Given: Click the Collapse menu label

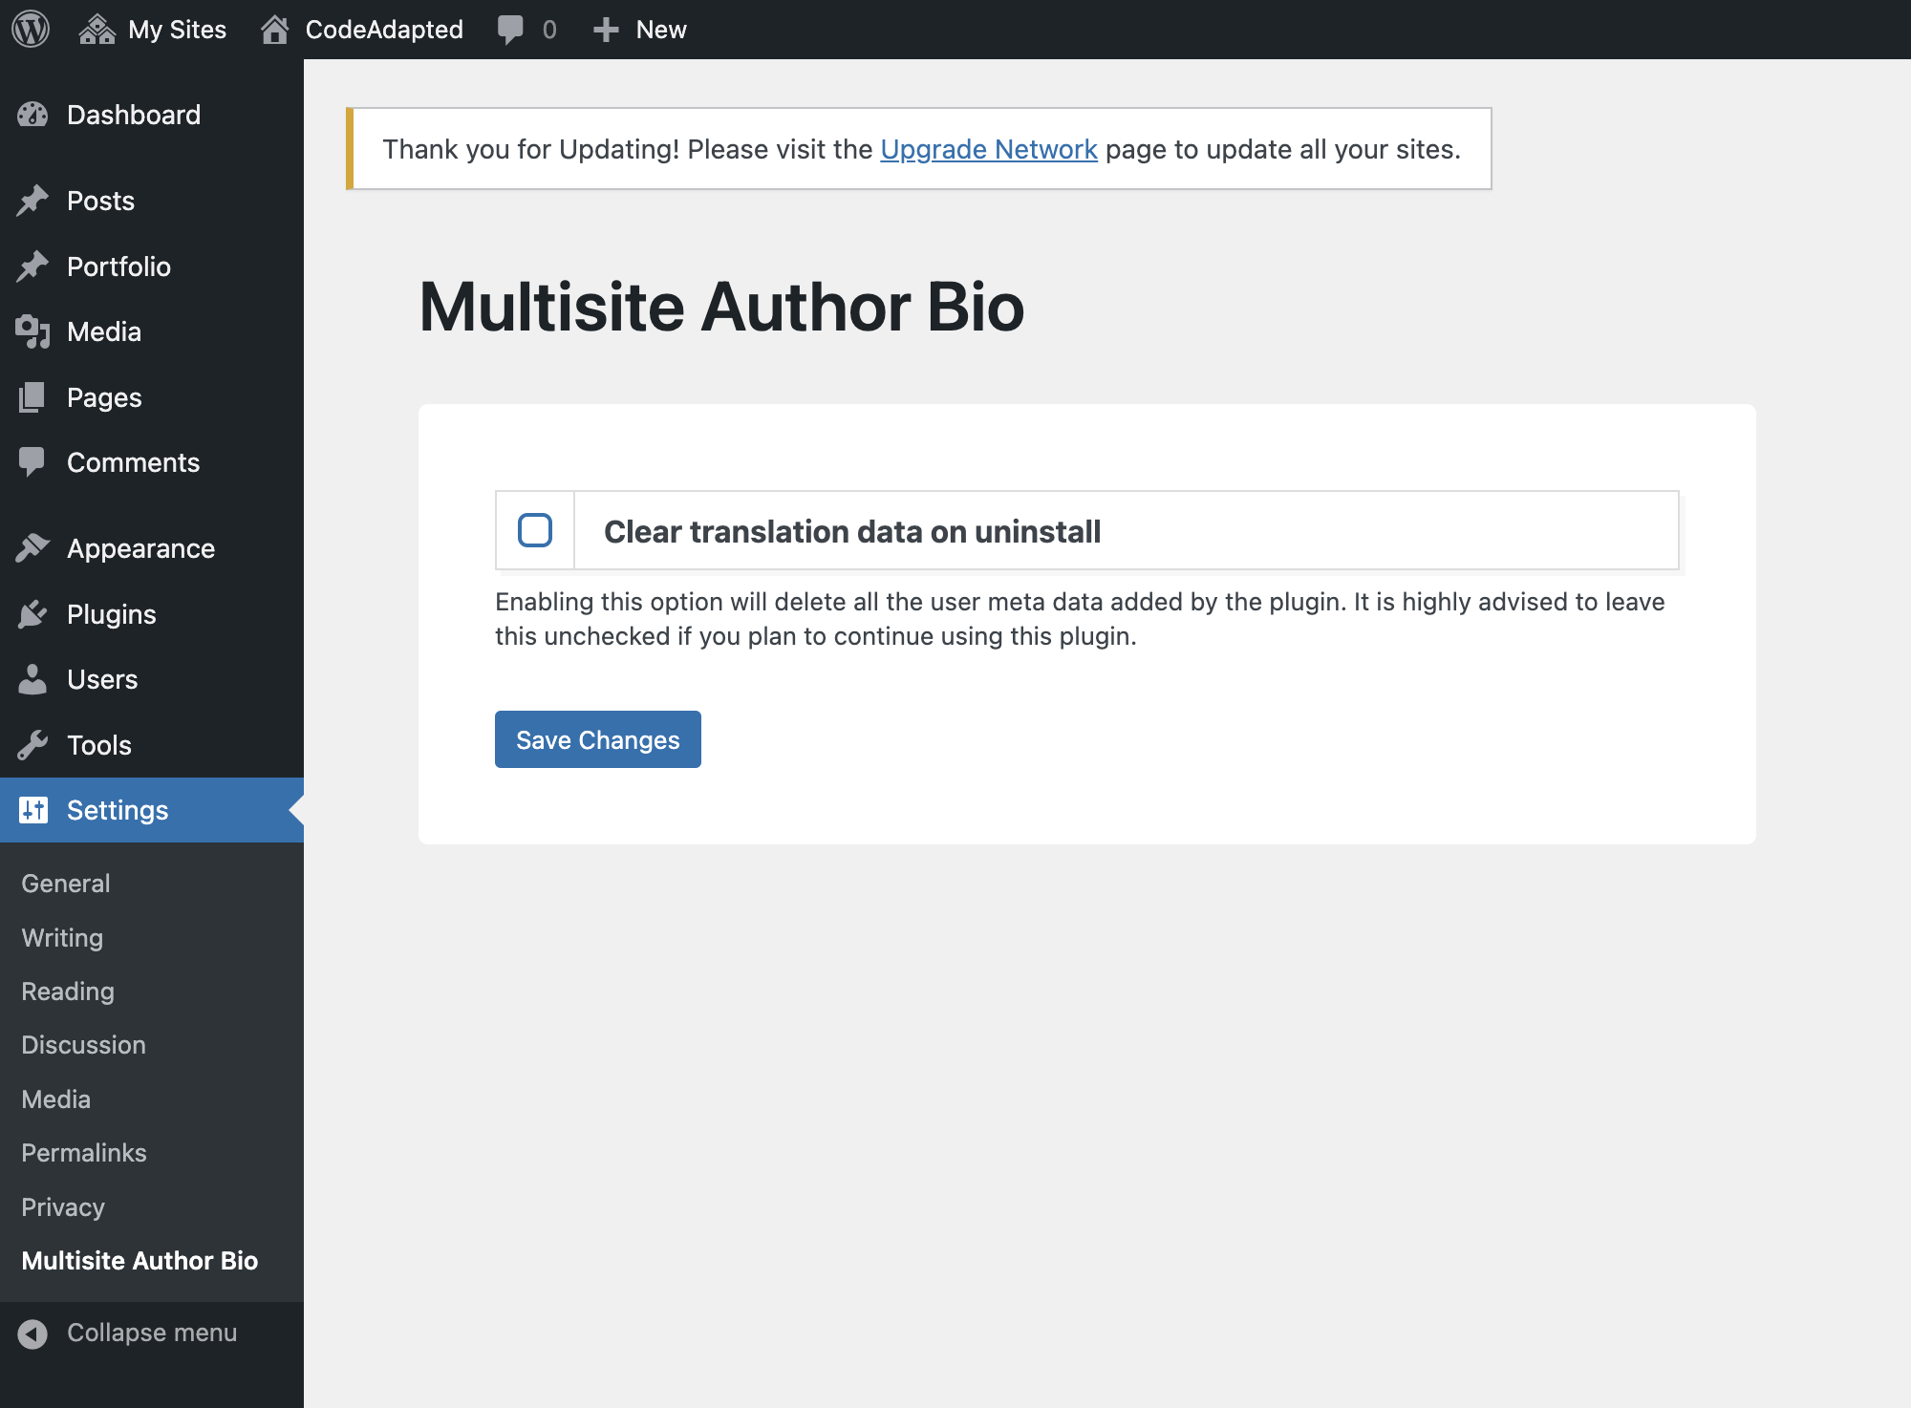Looking at the screenshot, I should point(152,1333).
